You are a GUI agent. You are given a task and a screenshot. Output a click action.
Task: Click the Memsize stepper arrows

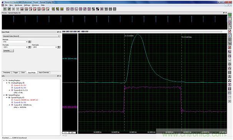coord(30,42)
